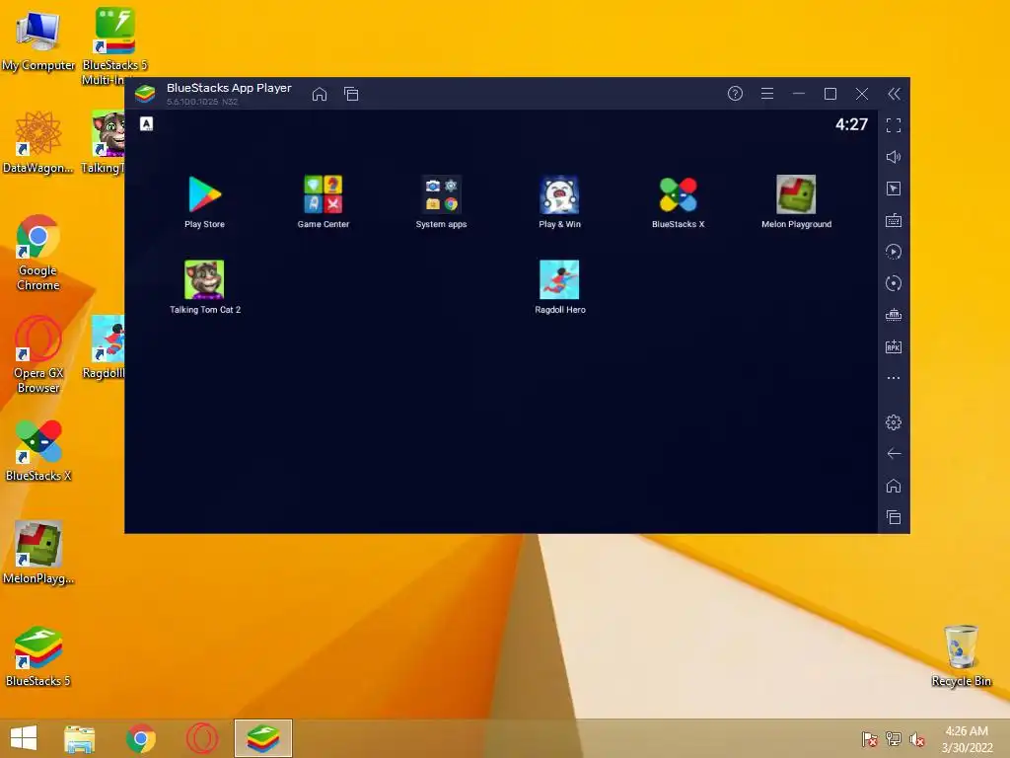The image size is (1010, 758).
Task: Open BlueStacks settings gear icon
Action: tap(894, 422)
